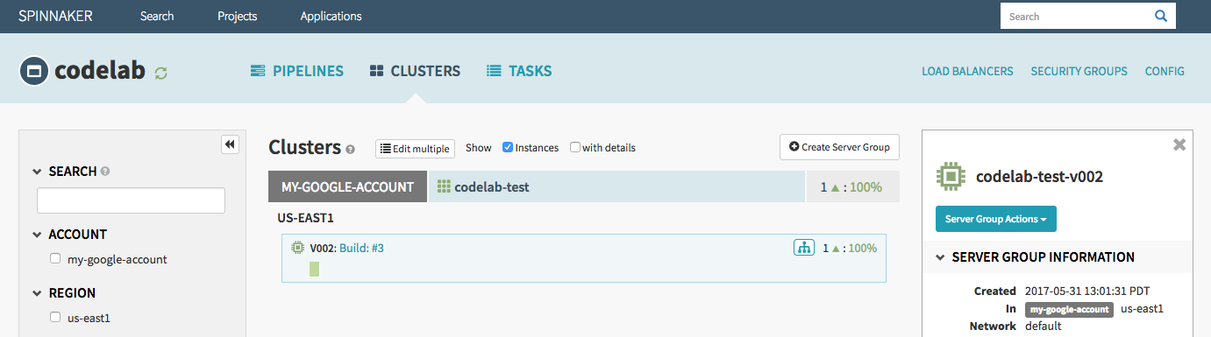Collapse the filter sidebar with double-arrow icon
Screen dimensions: 1211x337
[230, 144]
